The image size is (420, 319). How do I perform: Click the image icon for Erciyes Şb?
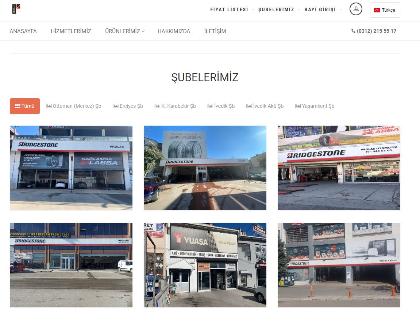click(x=115, y=106)
